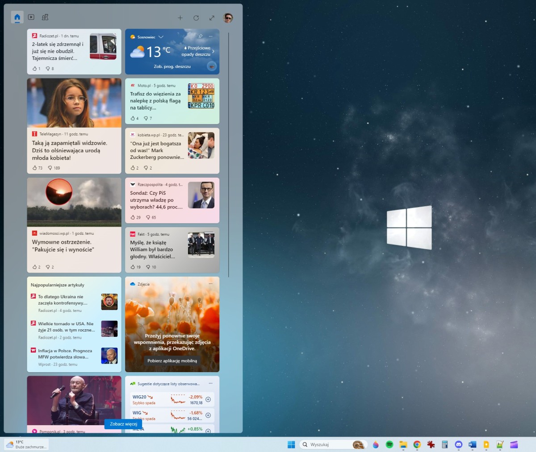Add WIG20 to your stock watchlist
Image resolution: width=536 pixels, height=452 pixels.
pyautogui.click(x=208, y=399)
